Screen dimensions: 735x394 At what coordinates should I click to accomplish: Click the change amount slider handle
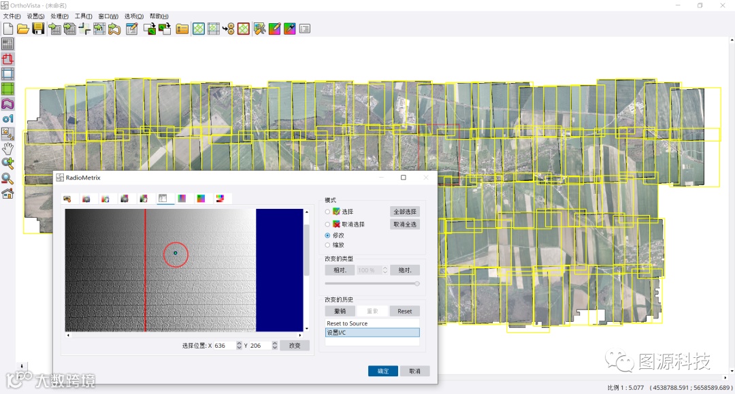416,284
